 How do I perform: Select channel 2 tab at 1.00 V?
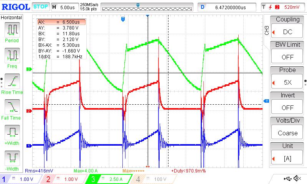pos(64,179)
